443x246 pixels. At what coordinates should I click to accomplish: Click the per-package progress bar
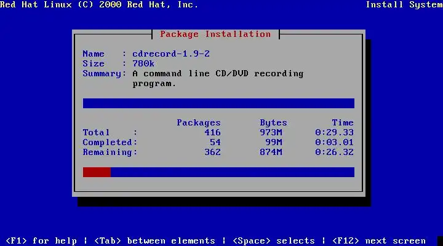coord(218,103)
